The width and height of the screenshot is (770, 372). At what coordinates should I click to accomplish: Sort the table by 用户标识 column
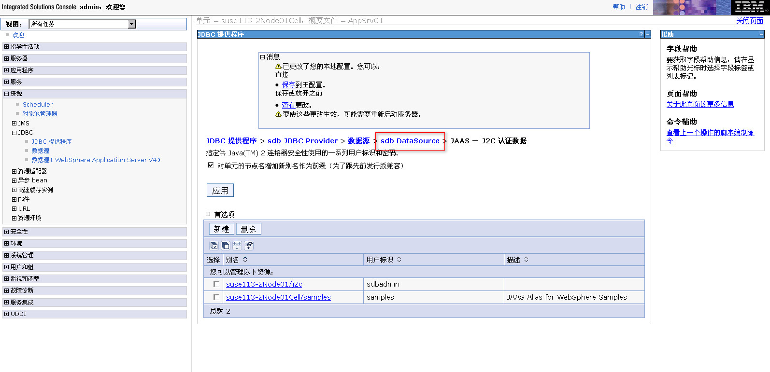(x=399, y=260)
